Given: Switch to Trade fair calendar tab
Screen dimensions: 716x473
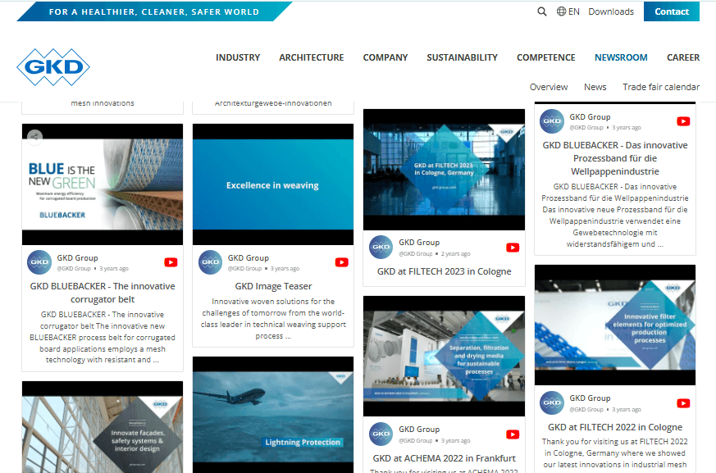Looking at the screenshot, I should (x=660, y=87).
